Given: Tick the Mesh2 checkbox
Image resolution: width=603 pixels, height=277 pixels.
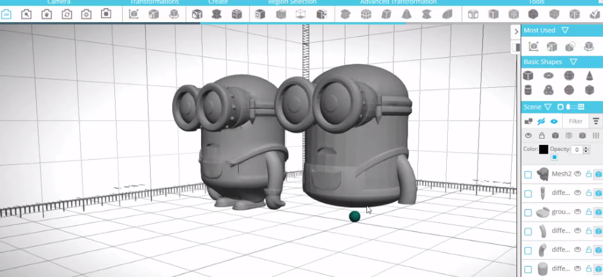Looking at the screenshot, I should 528,175.
